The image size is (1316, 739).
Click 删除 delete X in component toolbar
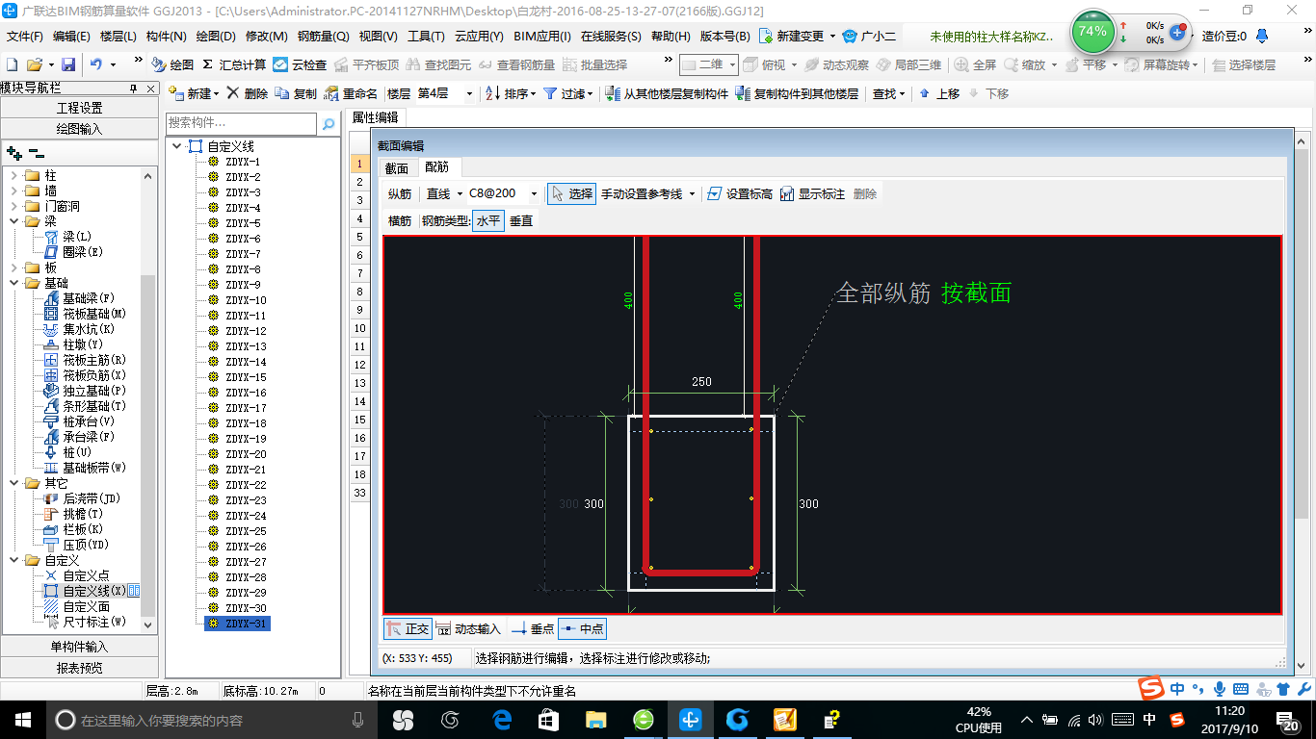[248, 93]
